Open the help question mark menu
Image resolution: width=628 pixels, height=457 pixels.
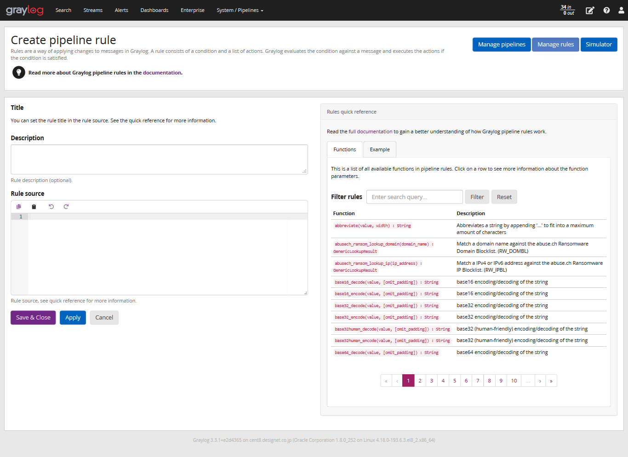point(606,10)
